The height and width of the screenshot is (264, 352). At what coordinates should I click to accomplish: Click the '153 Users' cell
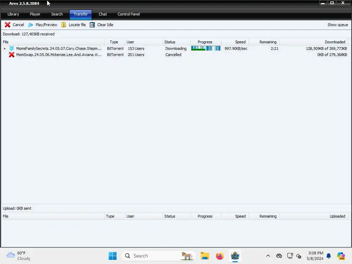pos(136,48)
